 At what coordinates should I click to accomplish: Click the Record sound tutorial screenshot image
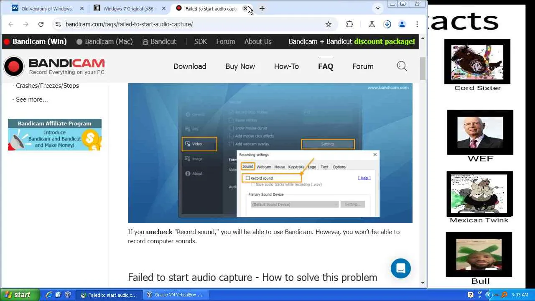tap(270, 153)
